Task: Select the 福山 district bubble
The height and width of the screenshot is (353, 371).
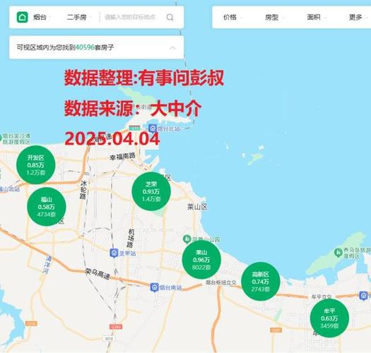Action: tap(47, 207)
